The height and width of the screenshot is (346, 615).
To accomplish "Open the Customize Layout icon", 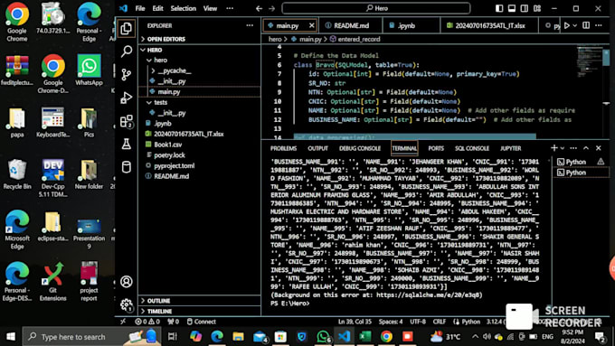I will (x=537, y=8).
